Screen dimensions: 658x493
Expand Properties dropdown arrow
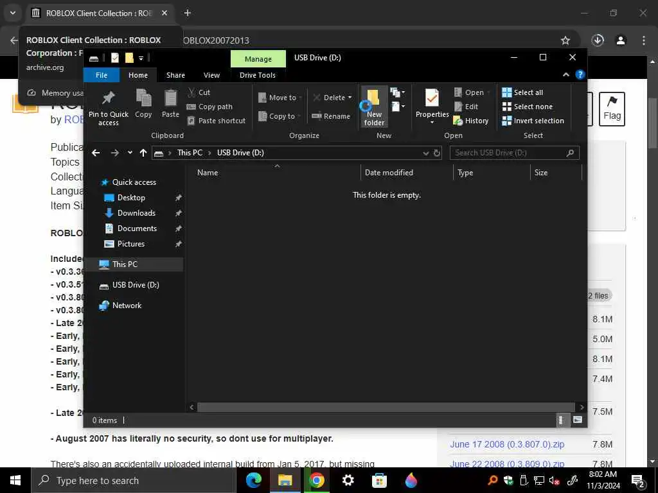click(432, 123)
